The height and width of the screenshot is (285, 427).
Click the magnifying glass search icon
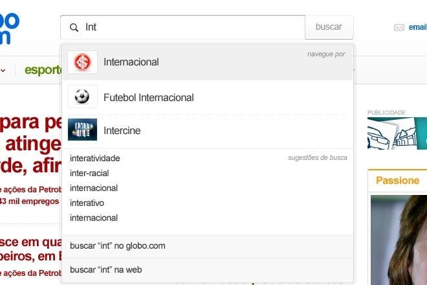(74, 27)
